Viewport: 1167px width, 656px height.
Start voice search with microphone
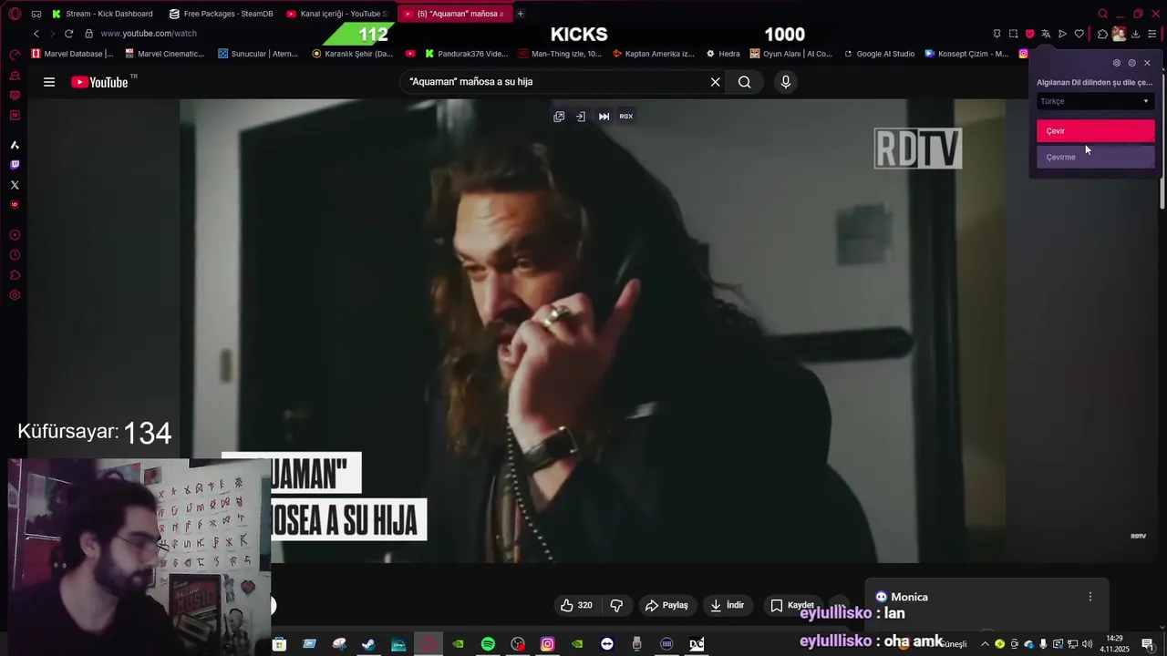pos(786,82)
